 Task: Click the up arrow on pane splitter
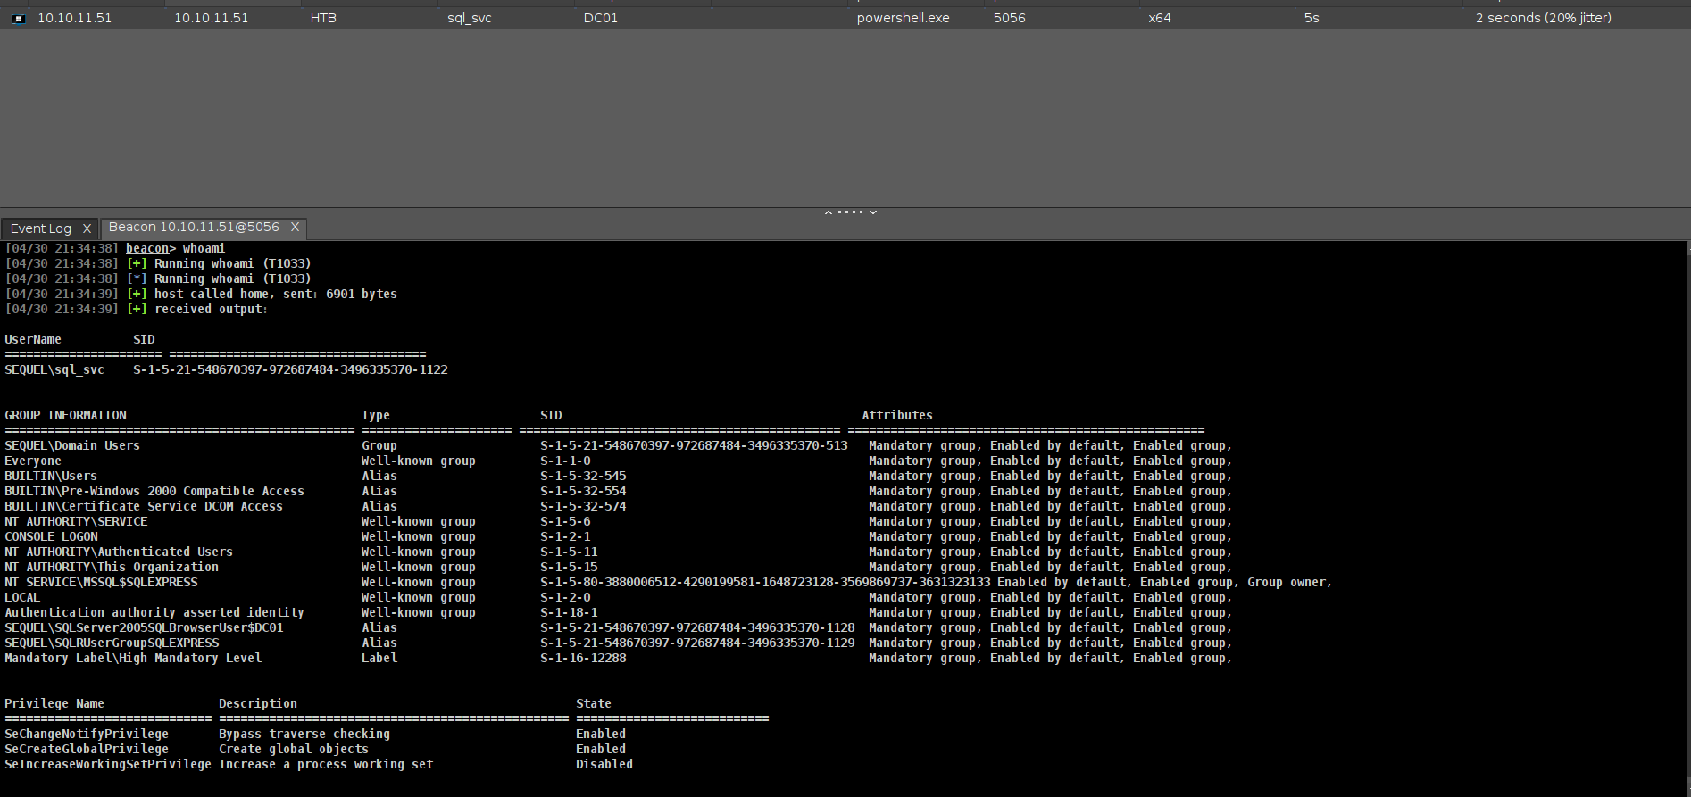(x=829, y=212)
